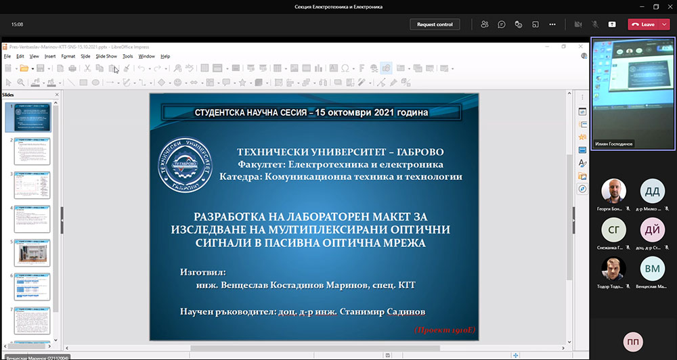Expand the Stars shapes dropdown arrow
This screenshot has width=677, height=360.
[250, 83]
